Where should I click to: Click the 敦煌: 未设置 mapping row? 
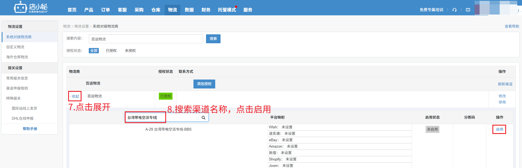tap(340, 153)
